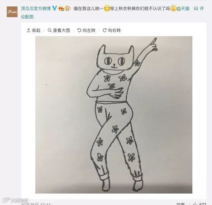Open the 顶瓜瓜 profile avatar
The height and width of the screenshot is (205, 212).
(12, 12)
